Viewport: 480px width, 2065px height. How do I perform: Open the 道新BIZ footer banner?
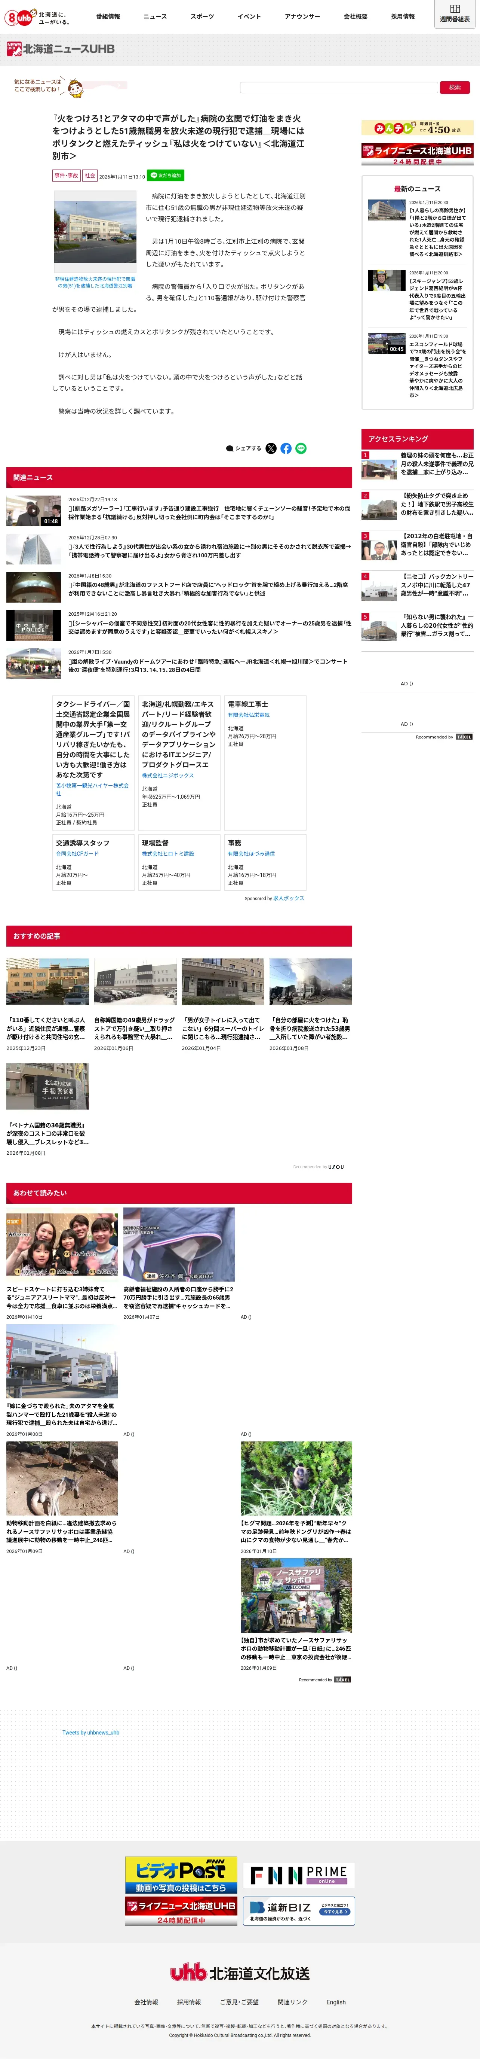[298, 1911]
